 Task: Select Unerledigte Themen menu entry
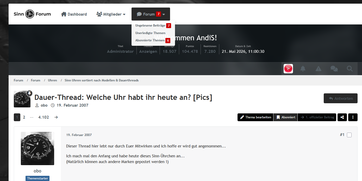(153, 33)
